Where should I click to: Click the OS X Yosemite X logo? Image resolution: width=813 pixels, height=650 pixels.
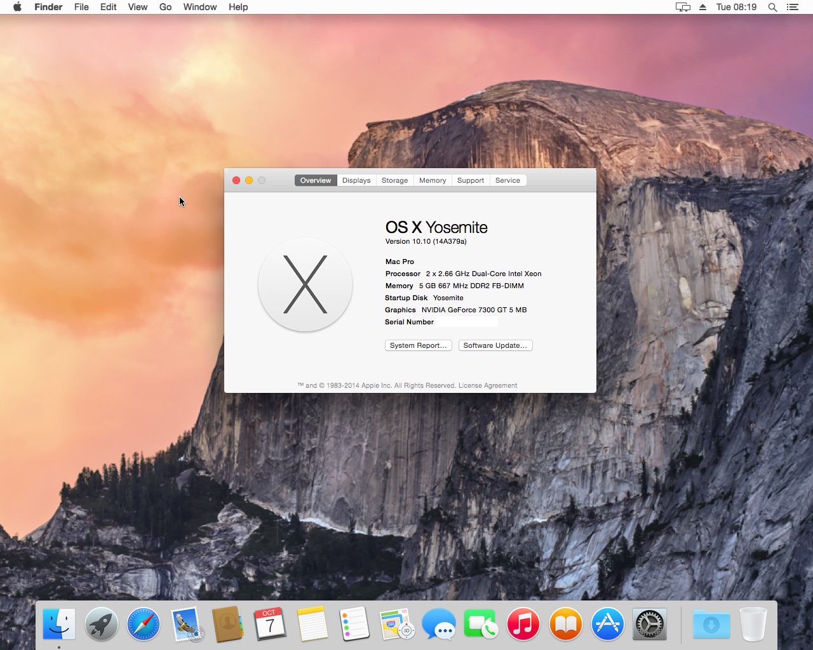[x=305, y=284]
